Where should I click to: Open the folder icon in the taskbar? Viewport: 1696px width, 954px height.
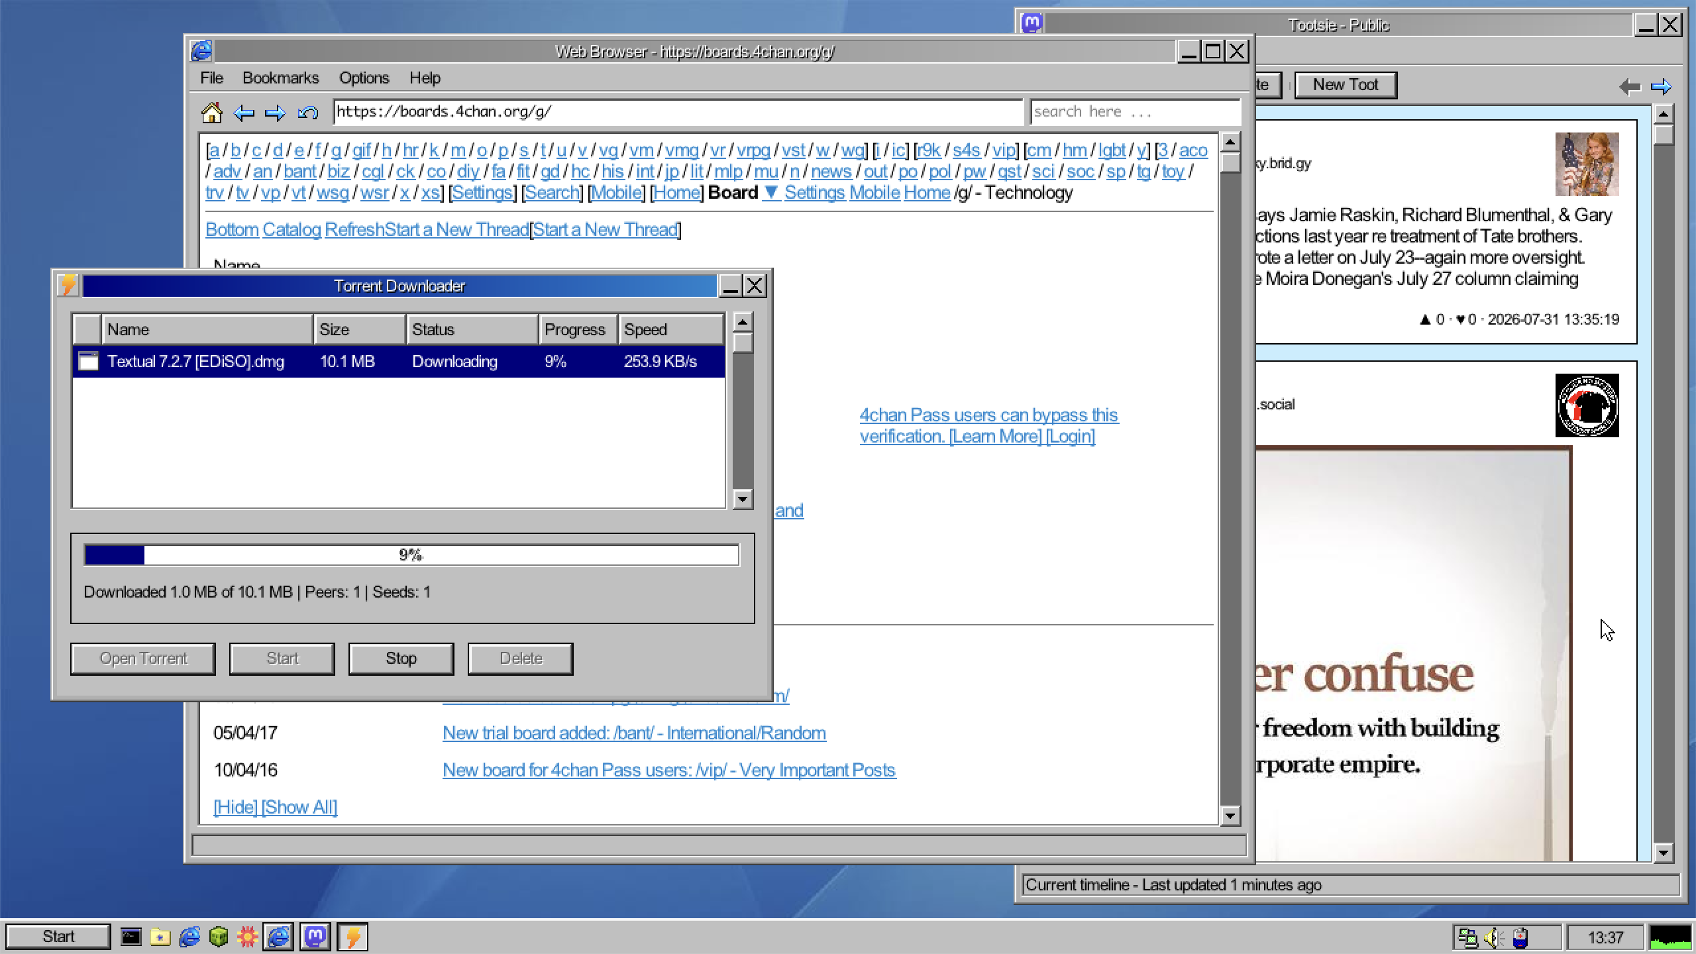[160, 937]
